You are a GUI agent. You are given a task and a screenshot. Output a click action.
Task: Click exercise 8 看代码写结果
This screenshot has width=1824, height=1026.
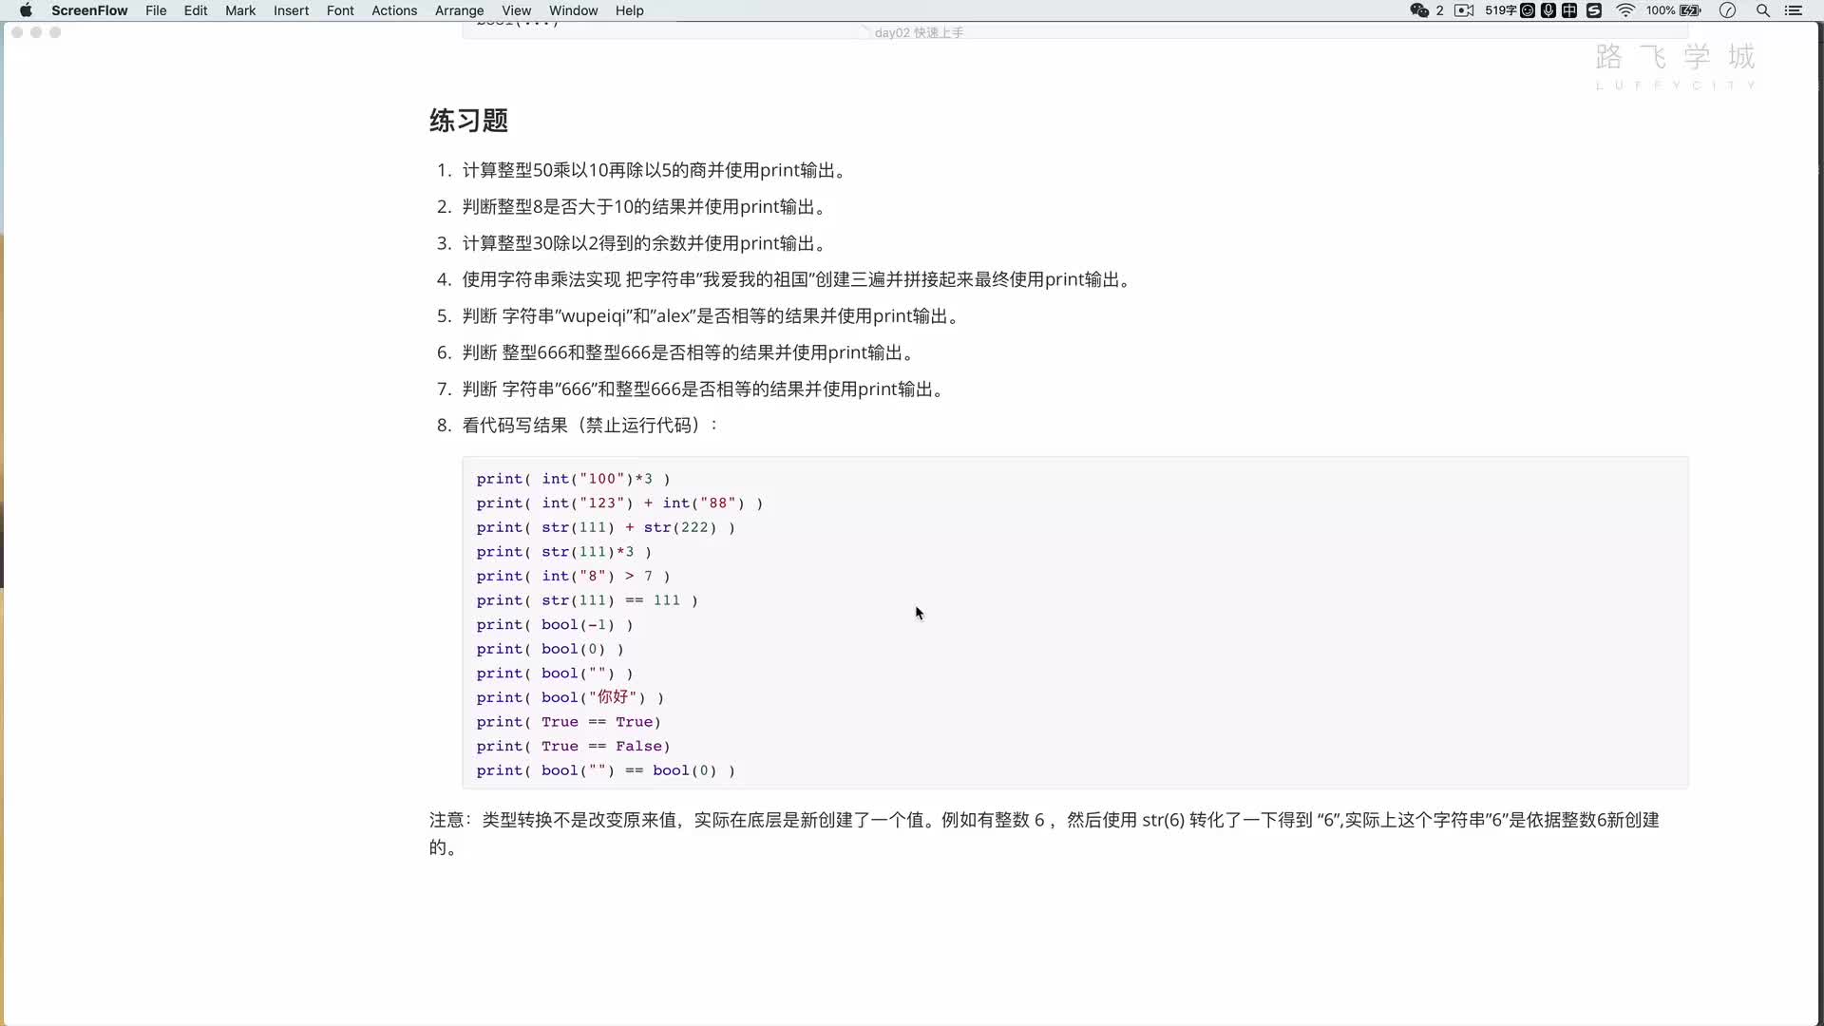pyautogui.click(x=590, y=425)
